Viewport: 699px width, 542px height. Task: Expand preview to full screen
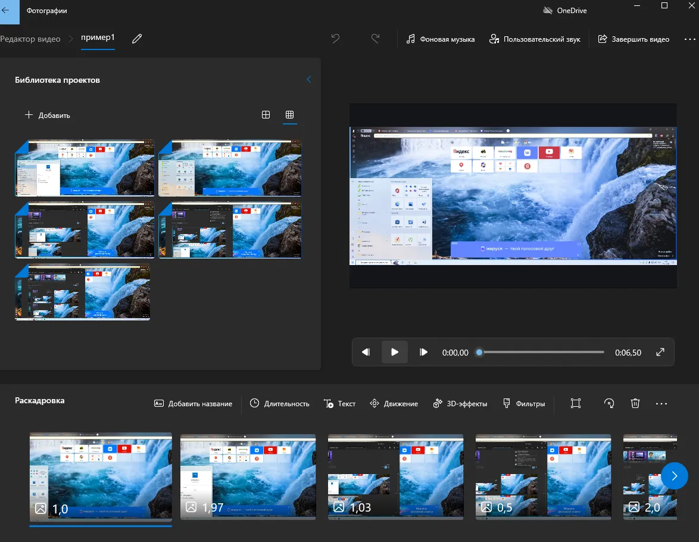tap(660, 352)
